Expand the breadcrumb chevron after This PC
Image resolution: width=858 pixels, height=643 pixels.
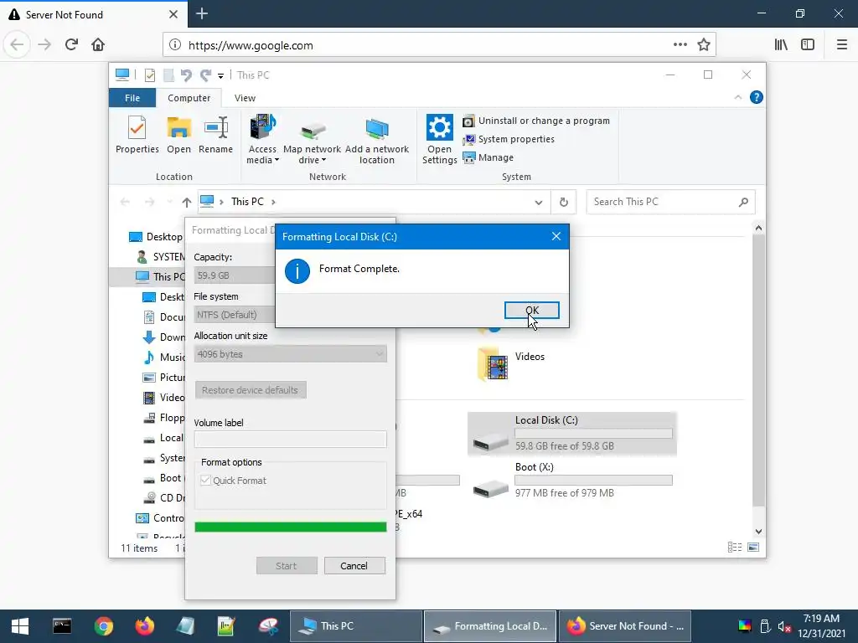tap(274, 203)
